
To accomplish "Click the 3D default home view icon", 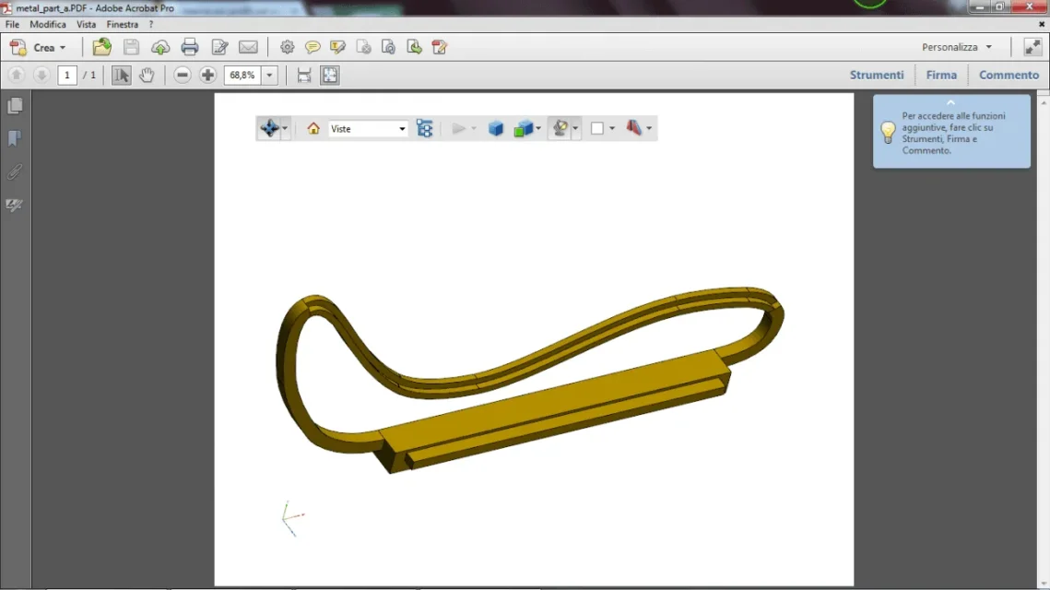I will coord(313,128).
